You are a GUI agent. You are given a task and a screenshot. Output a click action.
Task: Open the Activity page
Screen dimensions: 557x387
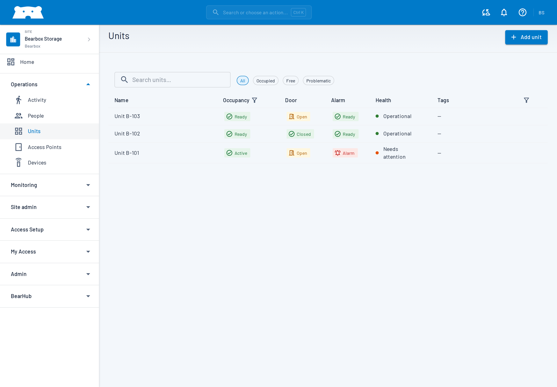[49, 100]
